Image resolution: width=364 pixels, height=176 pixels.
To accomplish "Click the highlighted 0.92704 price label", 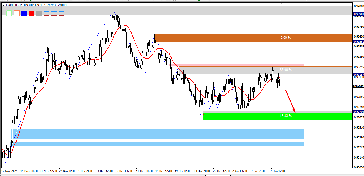I will point(359,111).
